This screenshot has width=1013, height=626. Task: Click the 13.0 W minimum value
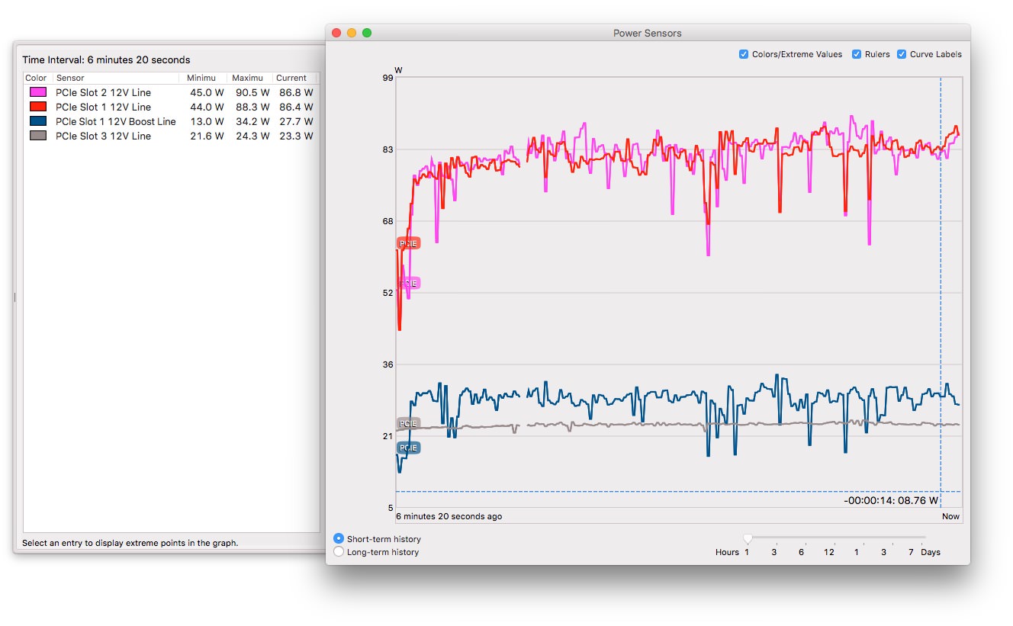(207, 121)
